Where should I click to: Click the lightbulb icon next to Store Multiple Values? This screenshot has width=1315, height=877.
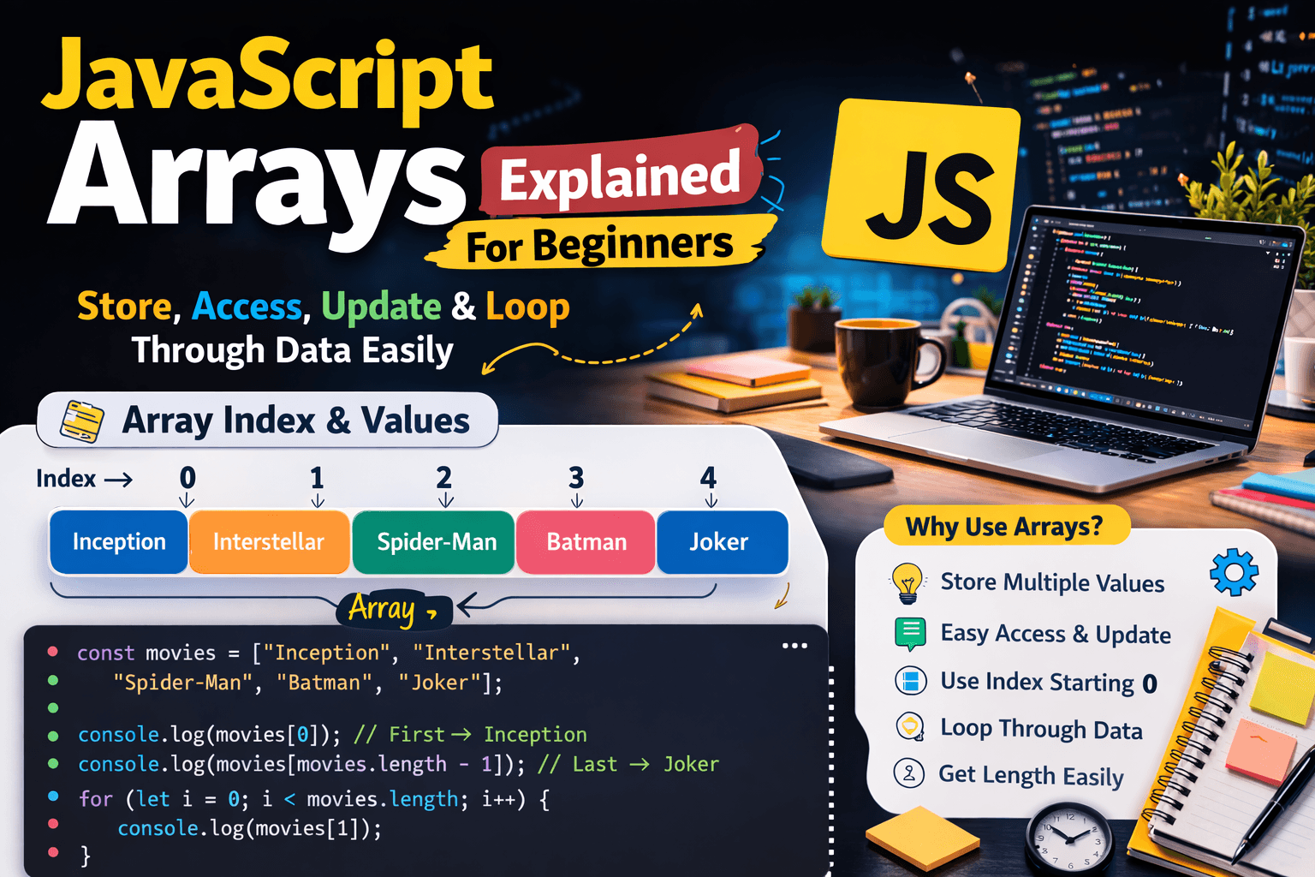[x=907, y=583]
